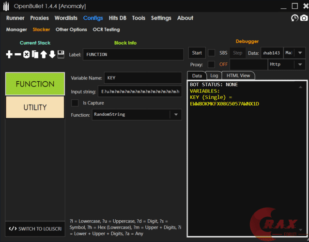Click the OpenBullet bullets logo
Image resolution: width=309 pixels, height=242 pixels.
pyautogui.click(x=6, y=6)
